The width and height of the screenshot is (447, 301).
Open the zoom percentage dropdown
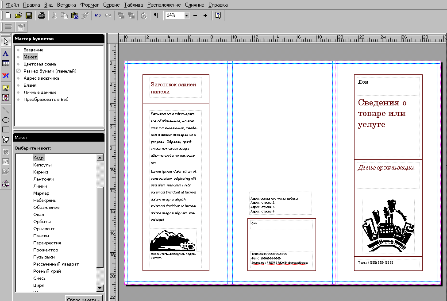(x=186, y=15)
